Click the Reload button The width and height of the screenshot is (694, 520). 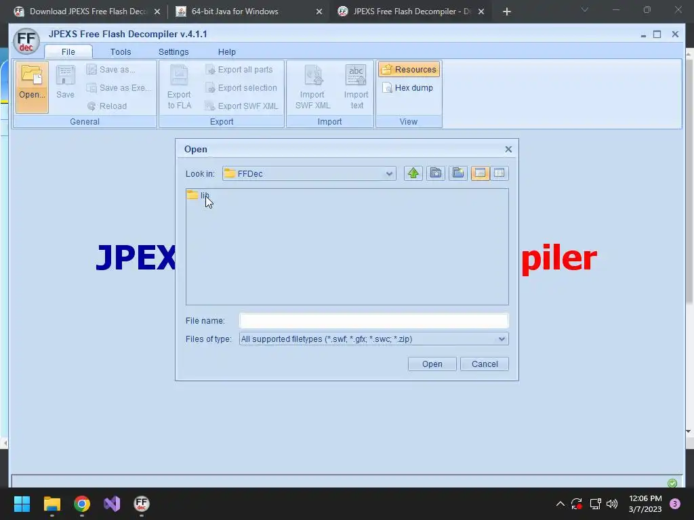[107, 106]
